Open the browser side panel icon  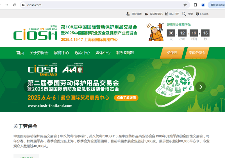[x=196, y=5]
